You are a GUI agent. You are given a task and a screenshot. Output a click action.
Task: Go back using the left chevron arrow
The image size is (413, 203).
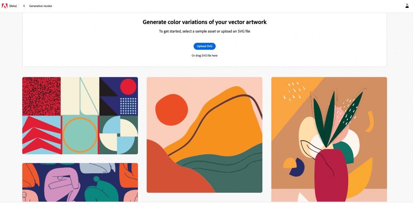click(24, 6)
